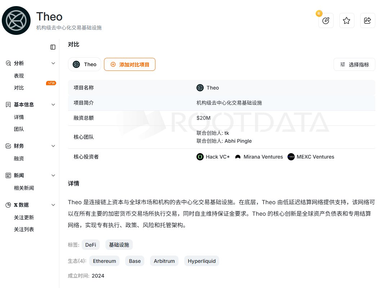Click co-founder Abhi Pingle name
This screenshot has height=288, width=380.
238,141
